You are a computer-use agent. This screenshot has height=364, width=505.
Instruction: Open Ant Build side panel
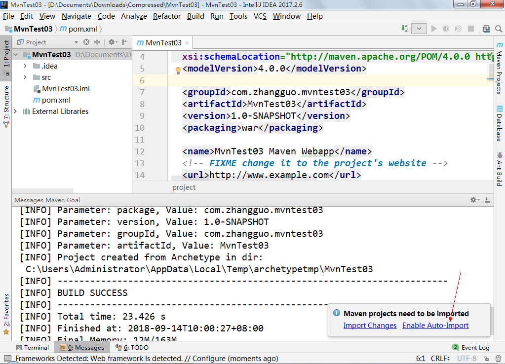[499, 169]
